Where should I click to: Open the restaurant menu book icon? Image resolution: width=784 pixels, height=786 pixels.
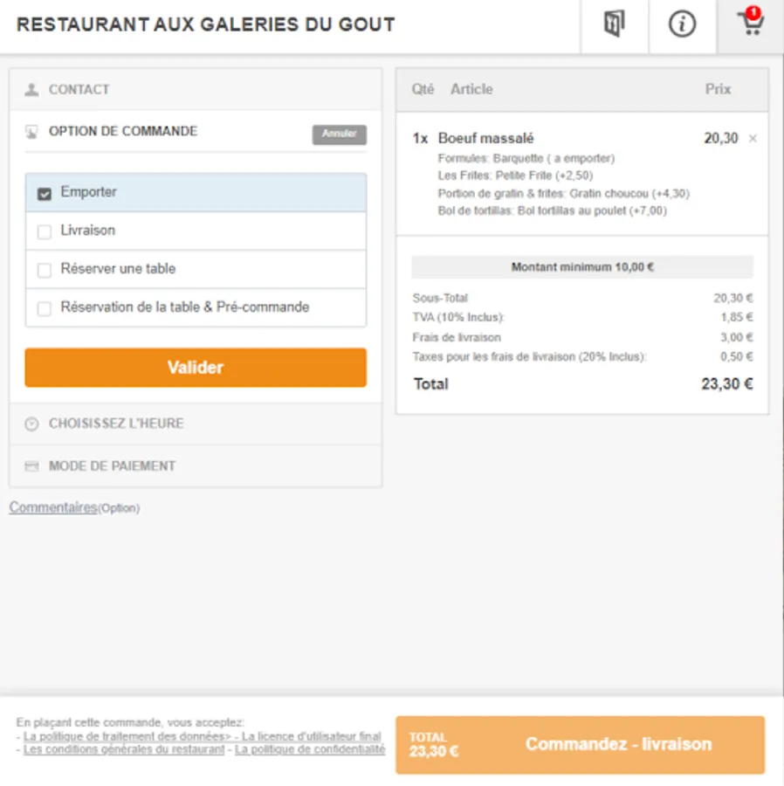coord(615,24)
